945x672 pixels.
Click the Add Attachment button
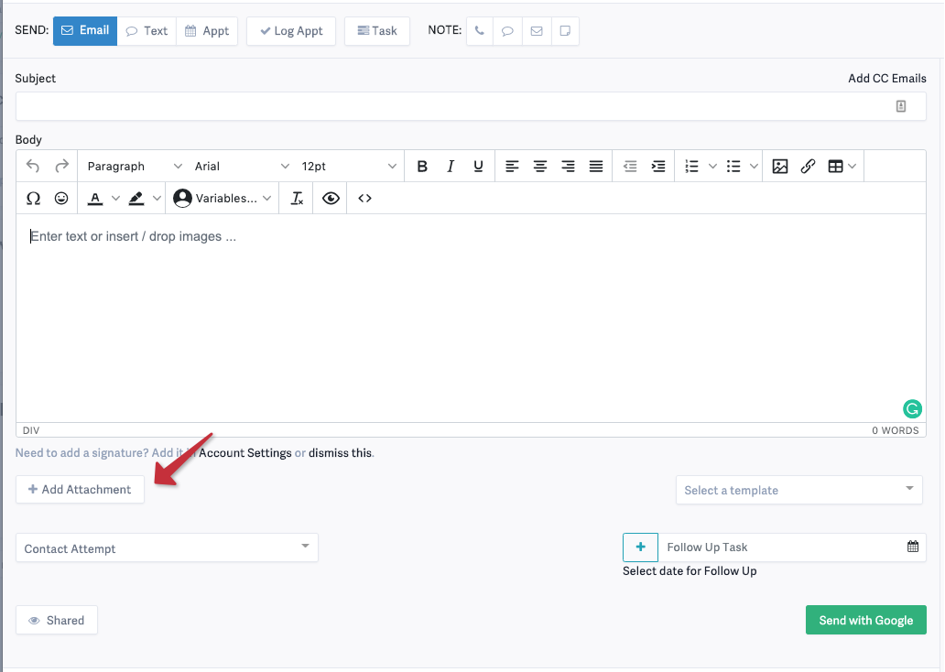80,489
